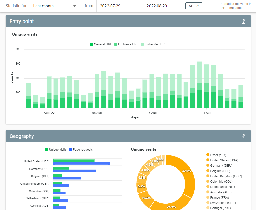The height and width of the screenshot is (210, 256).
Task: Toggle Australia (AUS) donut legend entry
Action: [x=219, y=192]
